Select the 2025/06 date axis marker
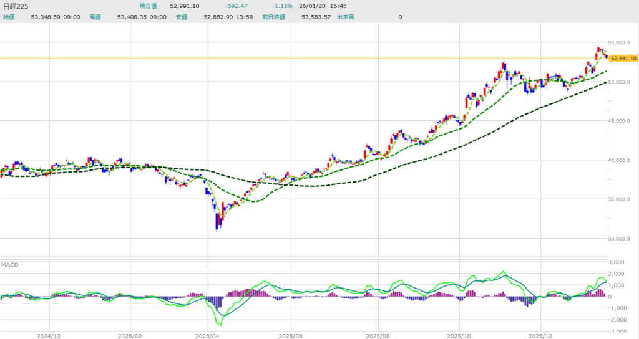The image size is (639, 339). pyautogui.click(x=291, y=334)
